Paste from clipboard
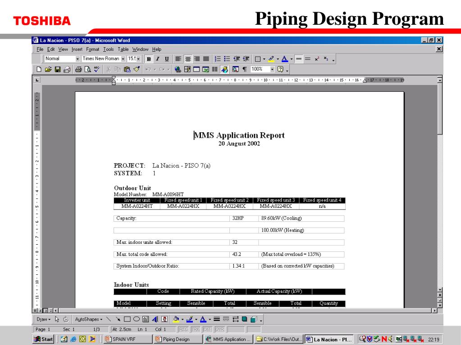The width and height of the screenshot is (461, 345). [x=127, y=69]
